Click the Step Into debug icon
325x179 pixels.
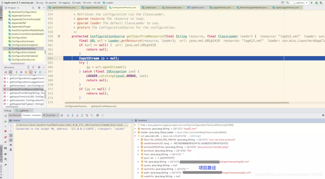tap(73, 115)
